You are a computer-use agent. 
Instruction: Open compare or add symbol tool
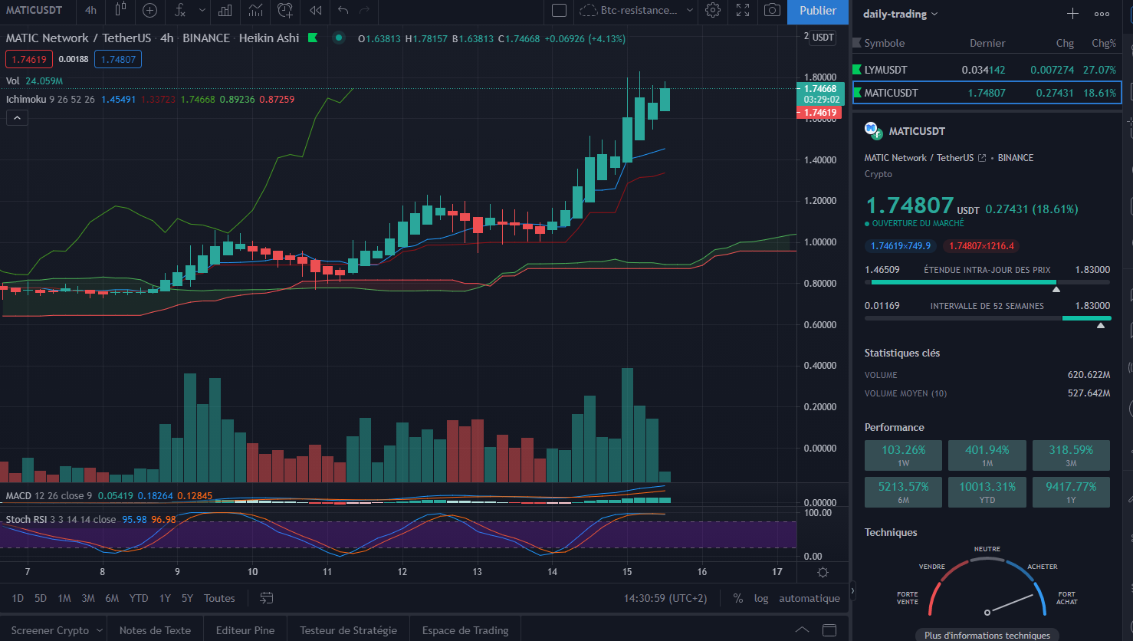tap(150, 10)
